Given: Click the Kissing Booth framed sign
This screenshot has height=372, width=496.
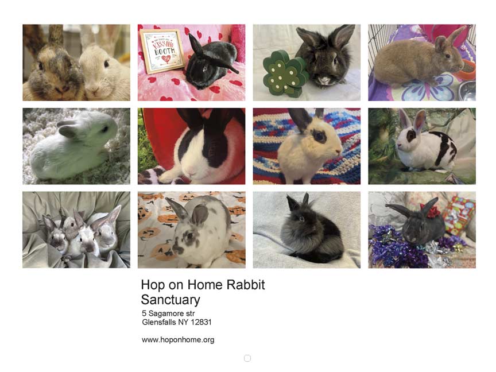Looking at the screenshot, I should [162, 51].
